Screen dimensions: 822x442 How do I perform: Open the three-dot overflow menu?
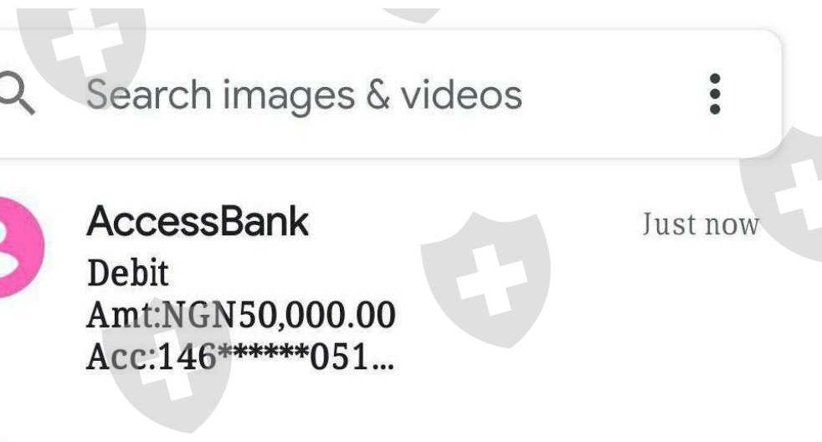pyautogui.click(x=715, y=94)
